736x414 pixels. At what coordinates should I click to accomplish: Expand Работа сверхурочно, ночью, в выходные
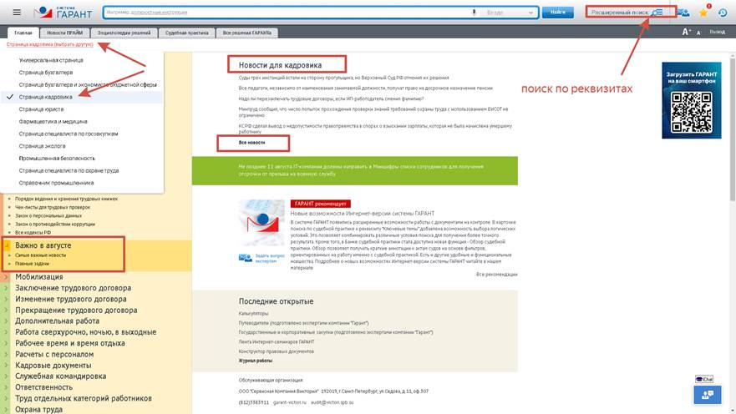(86, 332)
